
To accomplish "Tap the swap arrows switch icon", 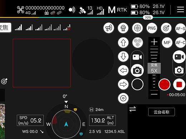I will tap(133, 109).
